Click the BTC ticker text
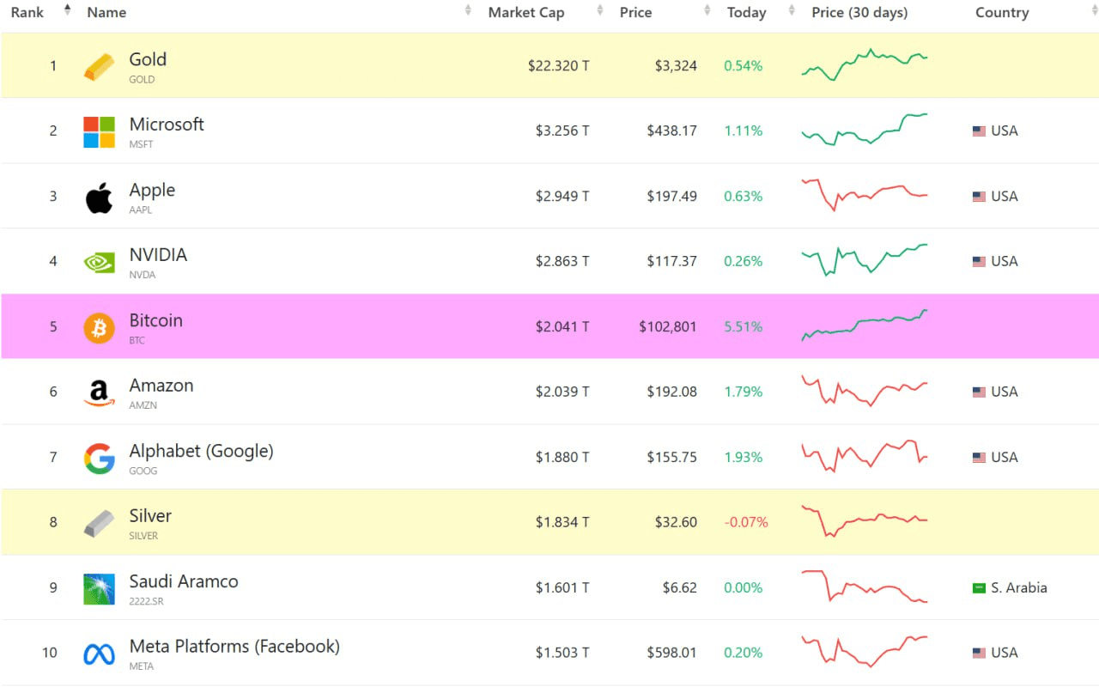 tap(137, 340)
